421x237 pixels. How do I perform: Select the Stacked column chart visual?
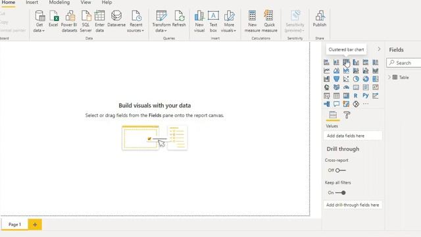pyautogui.click(x=336, y=63)
